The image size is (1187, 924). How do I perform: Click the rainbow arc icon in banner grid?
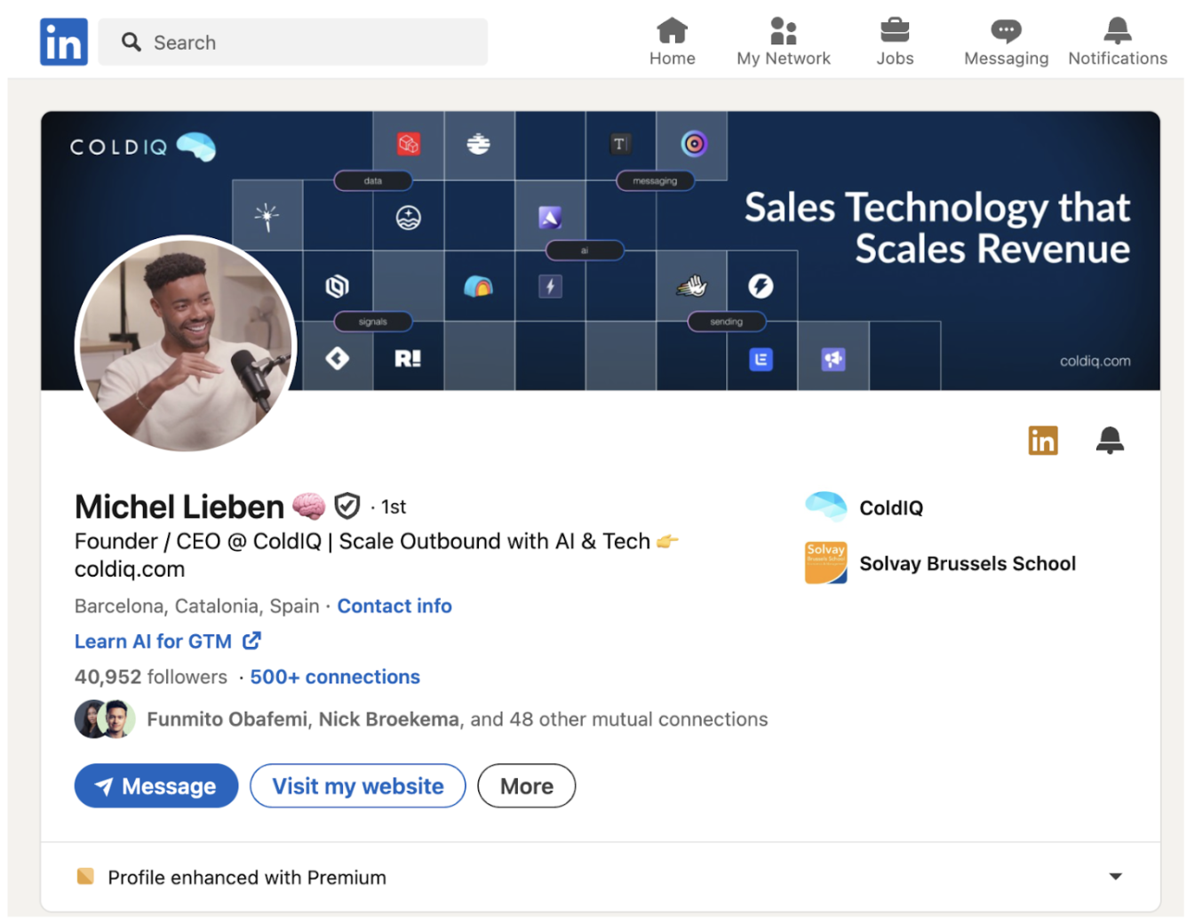[478, 286]
